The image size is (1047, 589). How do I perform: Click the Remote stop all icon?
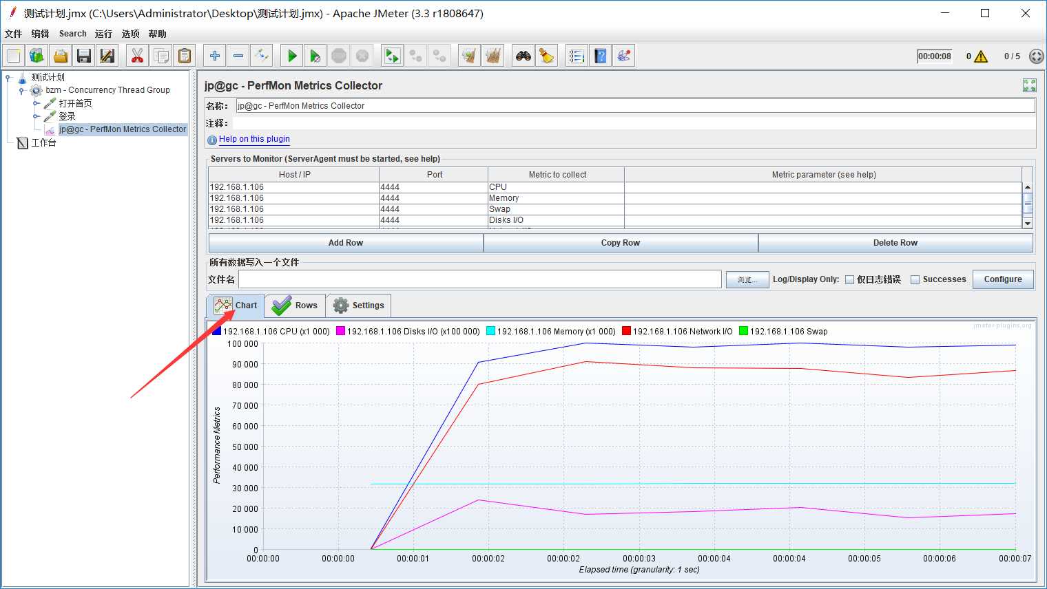(416, 56)
